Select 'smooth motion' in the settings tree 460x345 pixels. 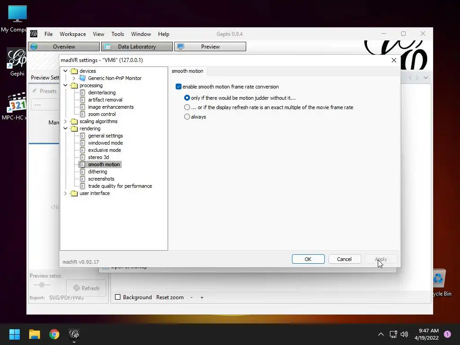[104, 164]
